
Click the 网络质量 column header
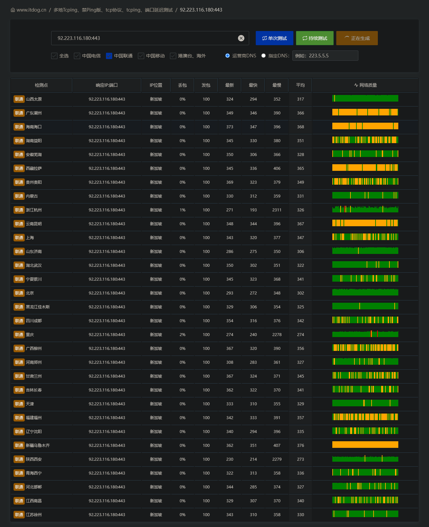[365, 85]
